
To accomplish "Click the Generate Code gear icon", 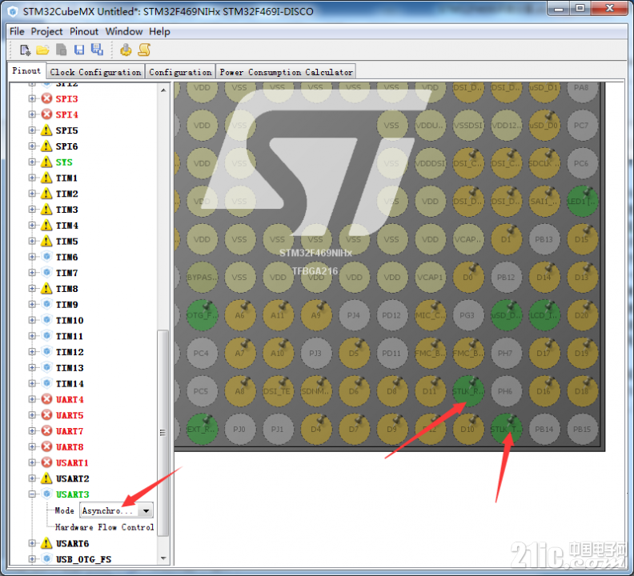I will click(126, 50).
